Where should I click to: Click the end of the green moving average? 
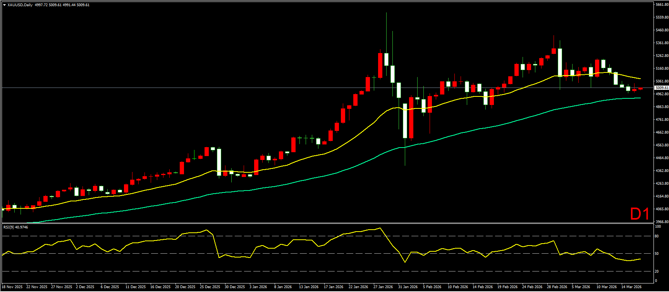click(x=640, y=98)
